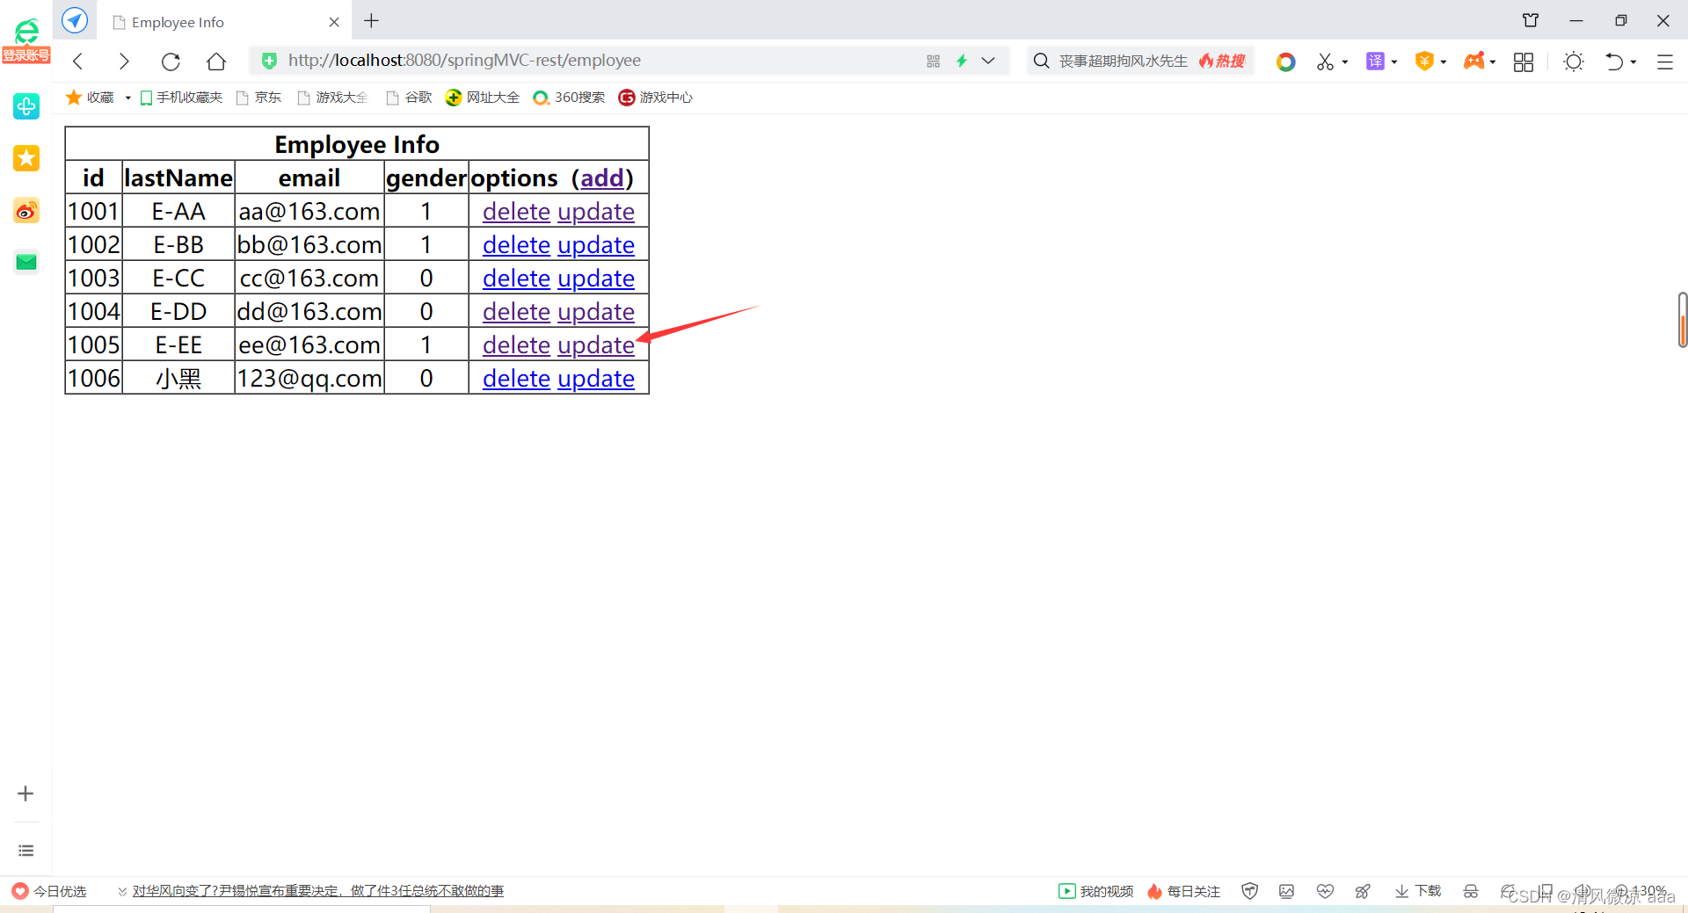Open the skin shirt icon in title bar

tap(1531, 20)
